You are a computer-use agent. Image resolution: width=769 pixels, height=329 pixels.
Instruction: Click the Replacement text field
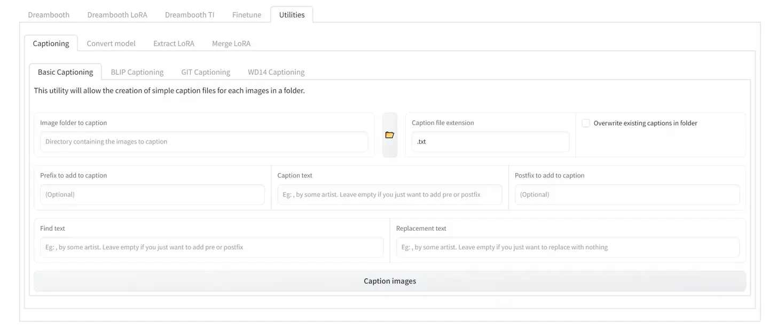point(568,248)
